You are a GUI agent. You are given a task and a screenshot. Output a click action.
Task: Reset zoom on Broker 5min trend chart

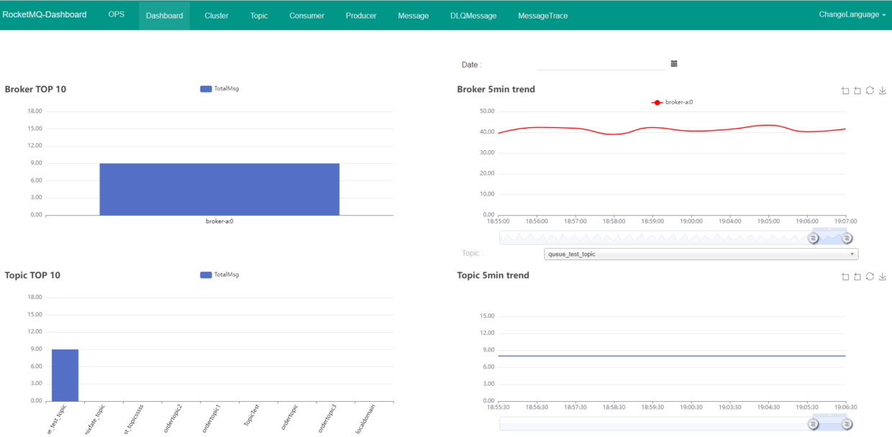pos(857,91)
